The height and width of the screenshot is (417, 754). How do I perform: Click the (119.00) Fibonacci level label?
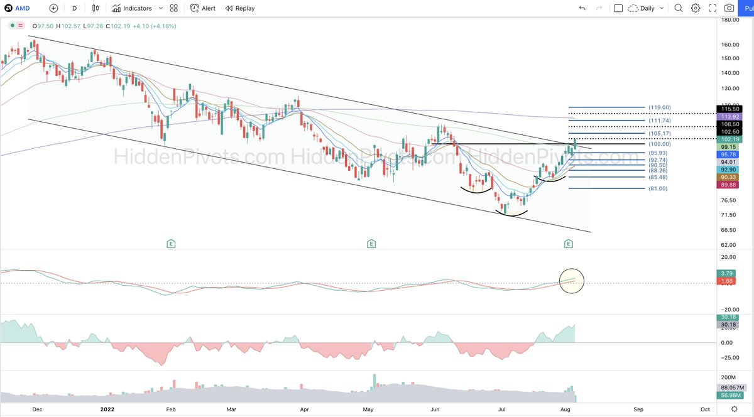coord(659,107)
